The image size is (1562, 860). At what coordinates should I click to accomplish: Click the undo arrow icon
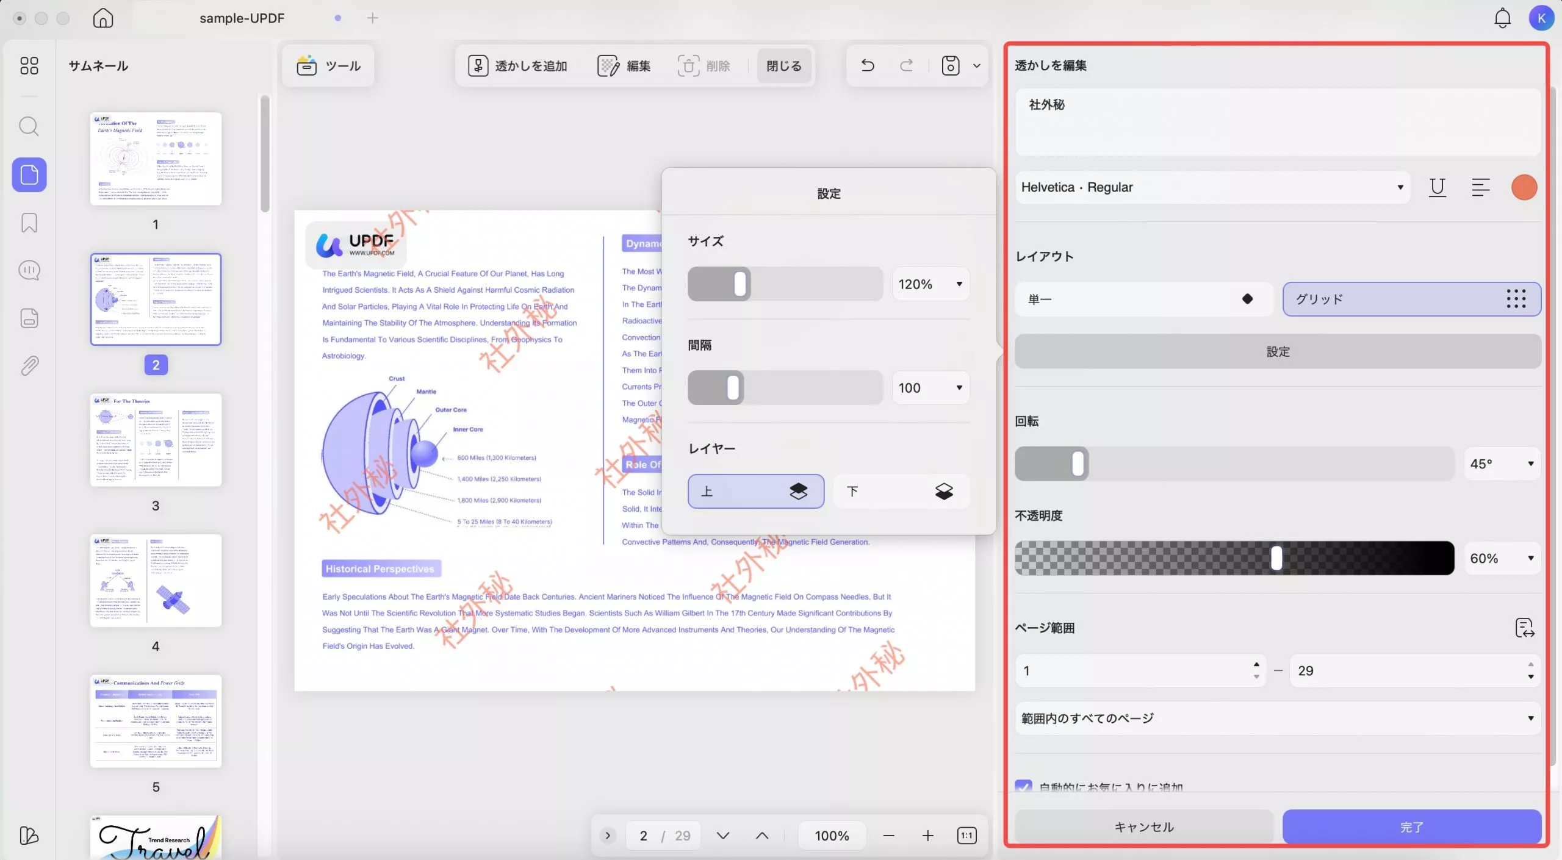868,65
